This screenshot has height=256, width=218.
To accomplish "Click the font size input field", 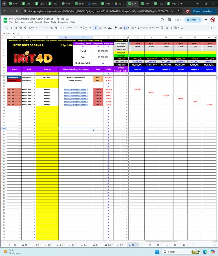I will pos(86,28).
